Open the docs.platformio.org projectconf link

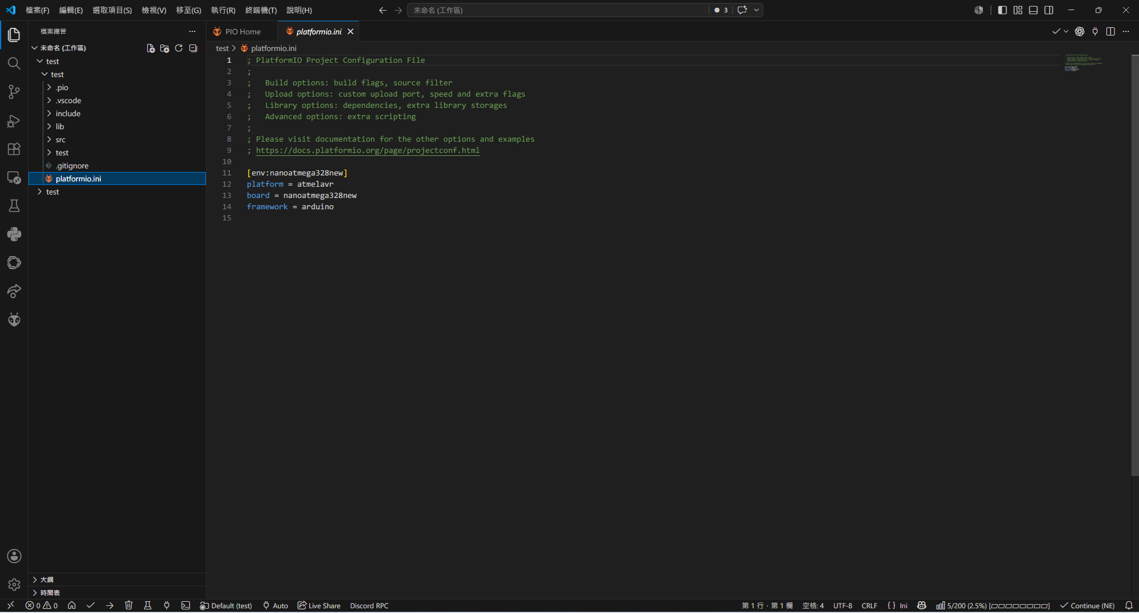coord(367,151)
